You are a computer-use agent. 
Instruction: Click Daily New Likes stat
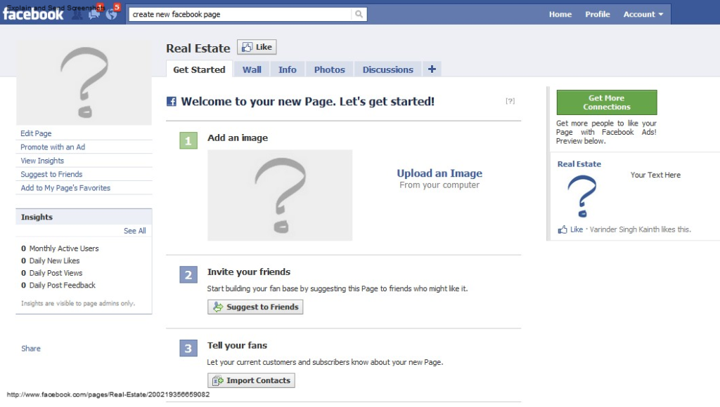pos(50,261)
